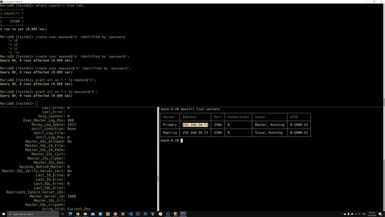The width and height of the screenshot is (385, 217).
Task: Click 'Using_Gtid: Current_Pos' line
Action: coord(66,209)
